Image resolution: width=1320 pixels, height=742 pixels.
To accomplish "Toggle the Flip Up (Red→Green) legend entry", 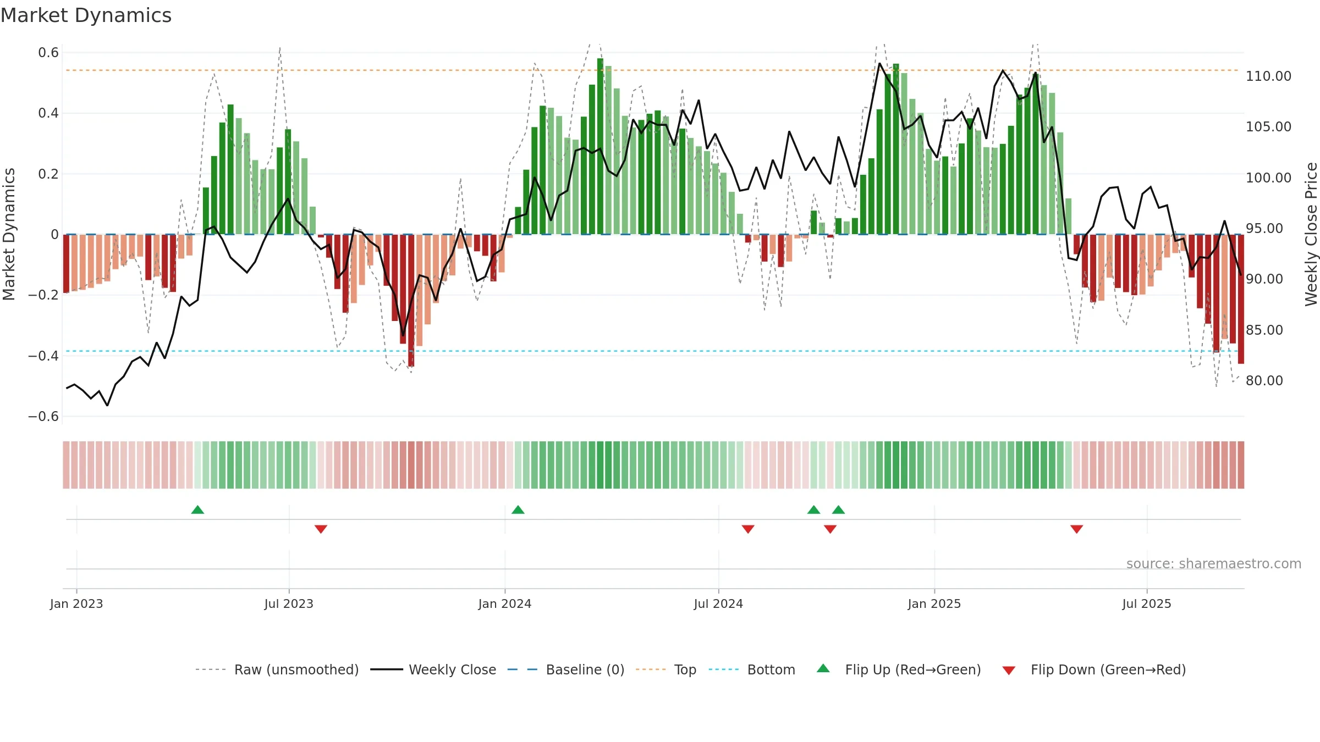I will (x=899, y=669).
